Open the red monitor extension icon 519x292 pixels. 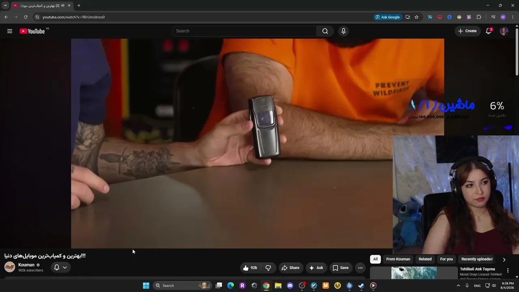(x=440, y=17)
